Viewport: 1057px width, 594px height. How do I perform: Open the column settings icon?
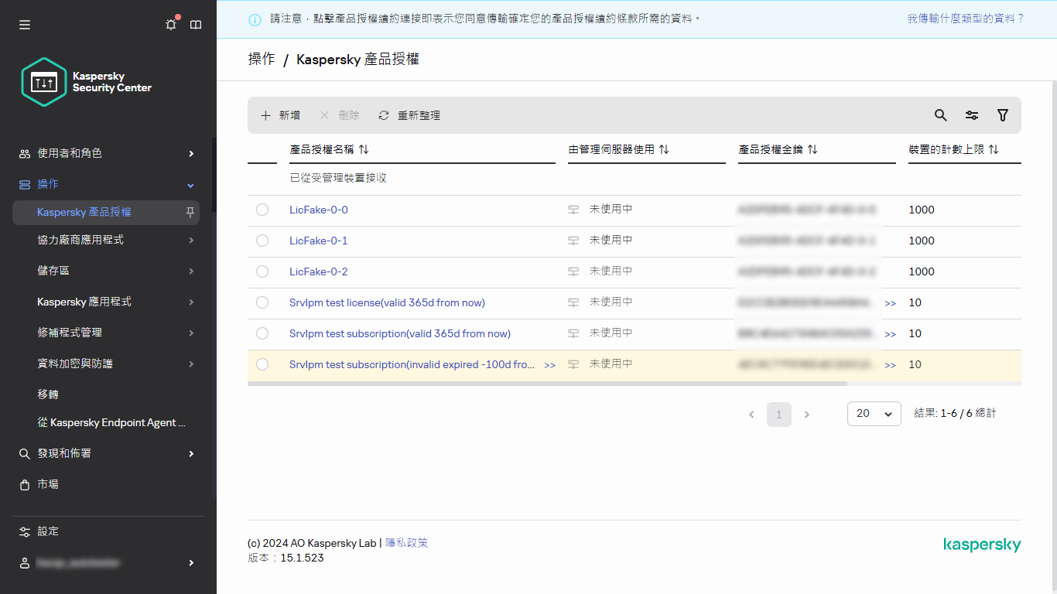pyautogui.click(x=971, y=114)
